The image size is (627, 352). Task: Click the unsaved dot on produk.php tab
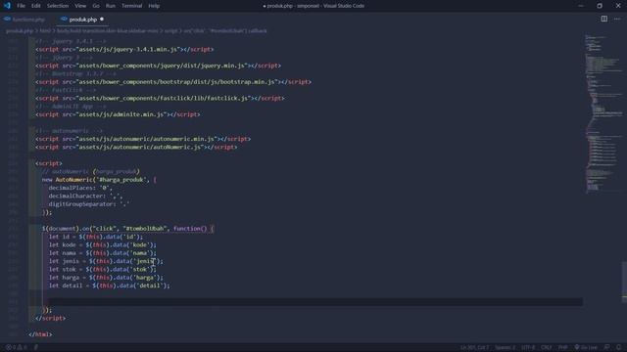click(102, 20)
